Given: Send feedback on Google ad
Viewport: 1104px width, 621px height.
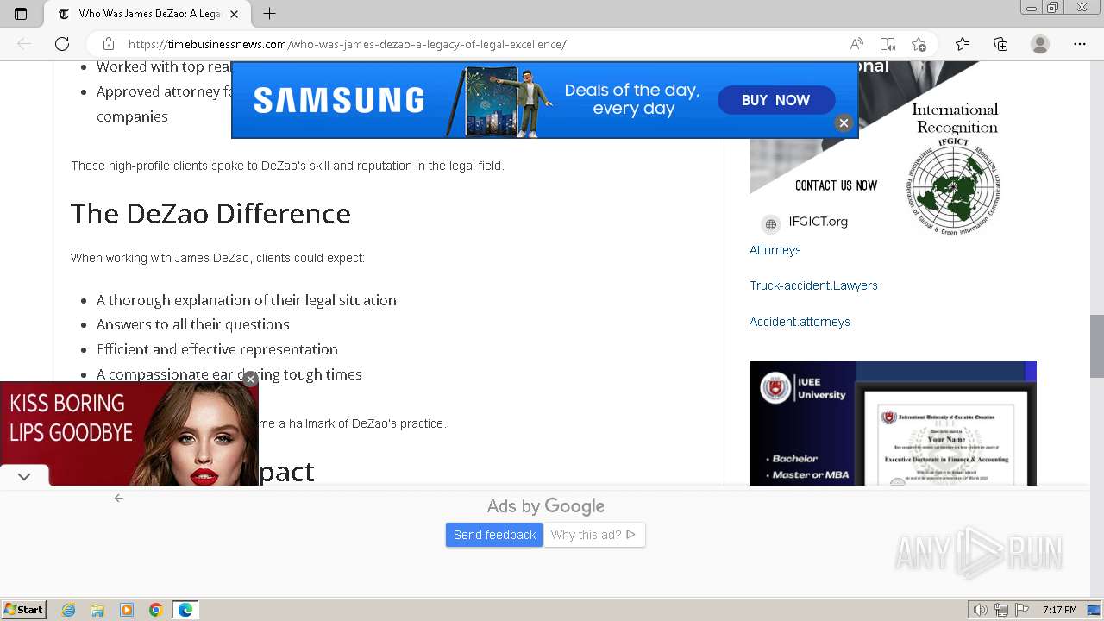Looking at the screenshot, I should point(494,535).
